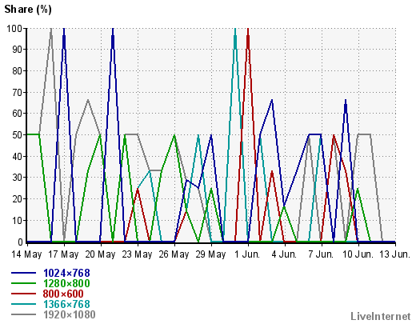Click the blue 1024×768 legend line
The image size is (416, 324).
click(23, 273)
